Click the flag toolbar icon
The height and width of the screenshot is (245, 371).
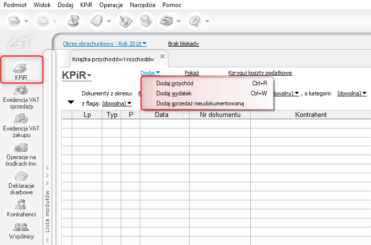coord(73,21)
